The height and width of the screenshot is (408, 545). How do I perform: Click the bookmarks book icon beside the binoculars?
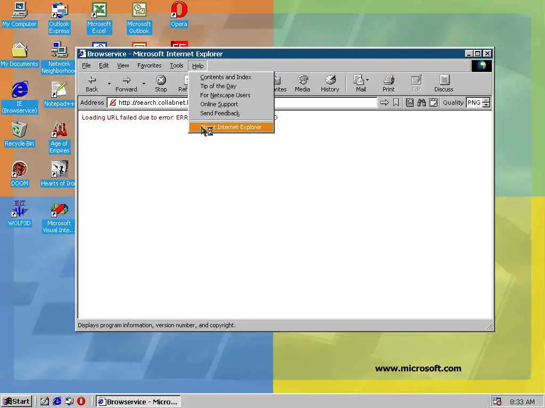click(410, 103)
